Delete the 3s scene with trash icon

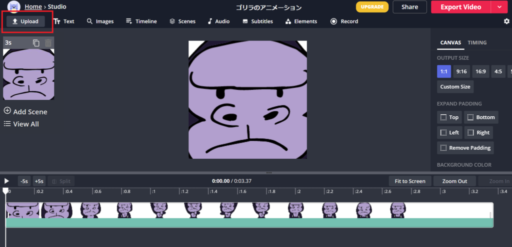(48, 43)
